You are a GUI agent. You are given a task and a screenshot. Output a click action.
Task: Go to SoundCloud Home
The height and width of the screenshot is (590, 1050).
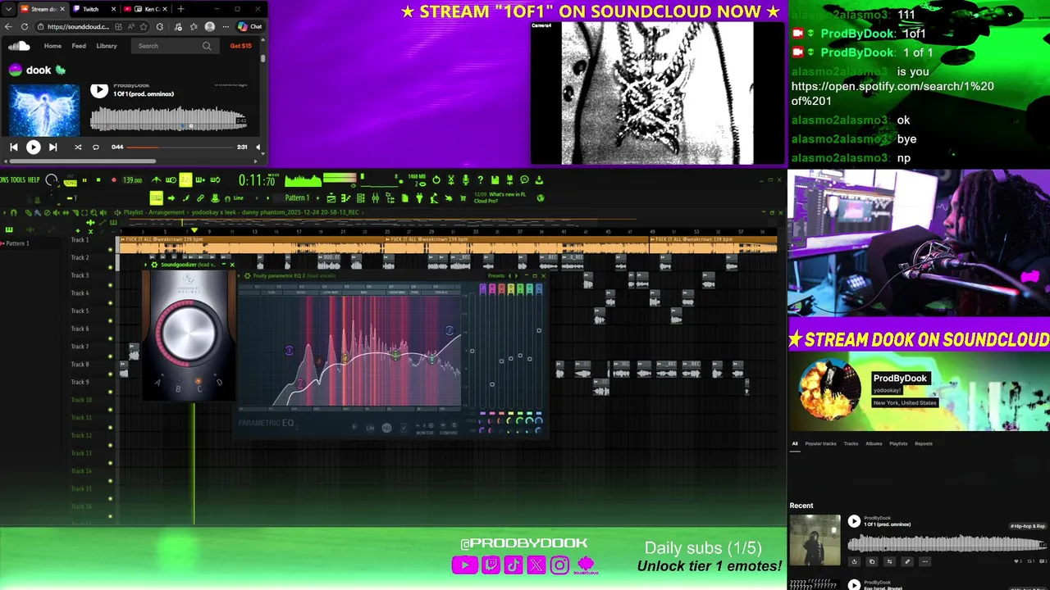(52, 46)
